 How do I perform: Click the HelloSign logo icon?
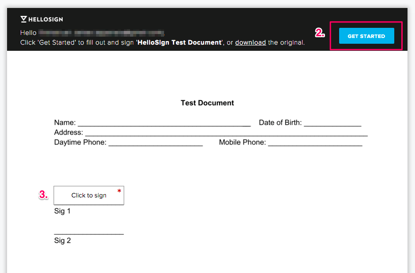coord(23,19)
